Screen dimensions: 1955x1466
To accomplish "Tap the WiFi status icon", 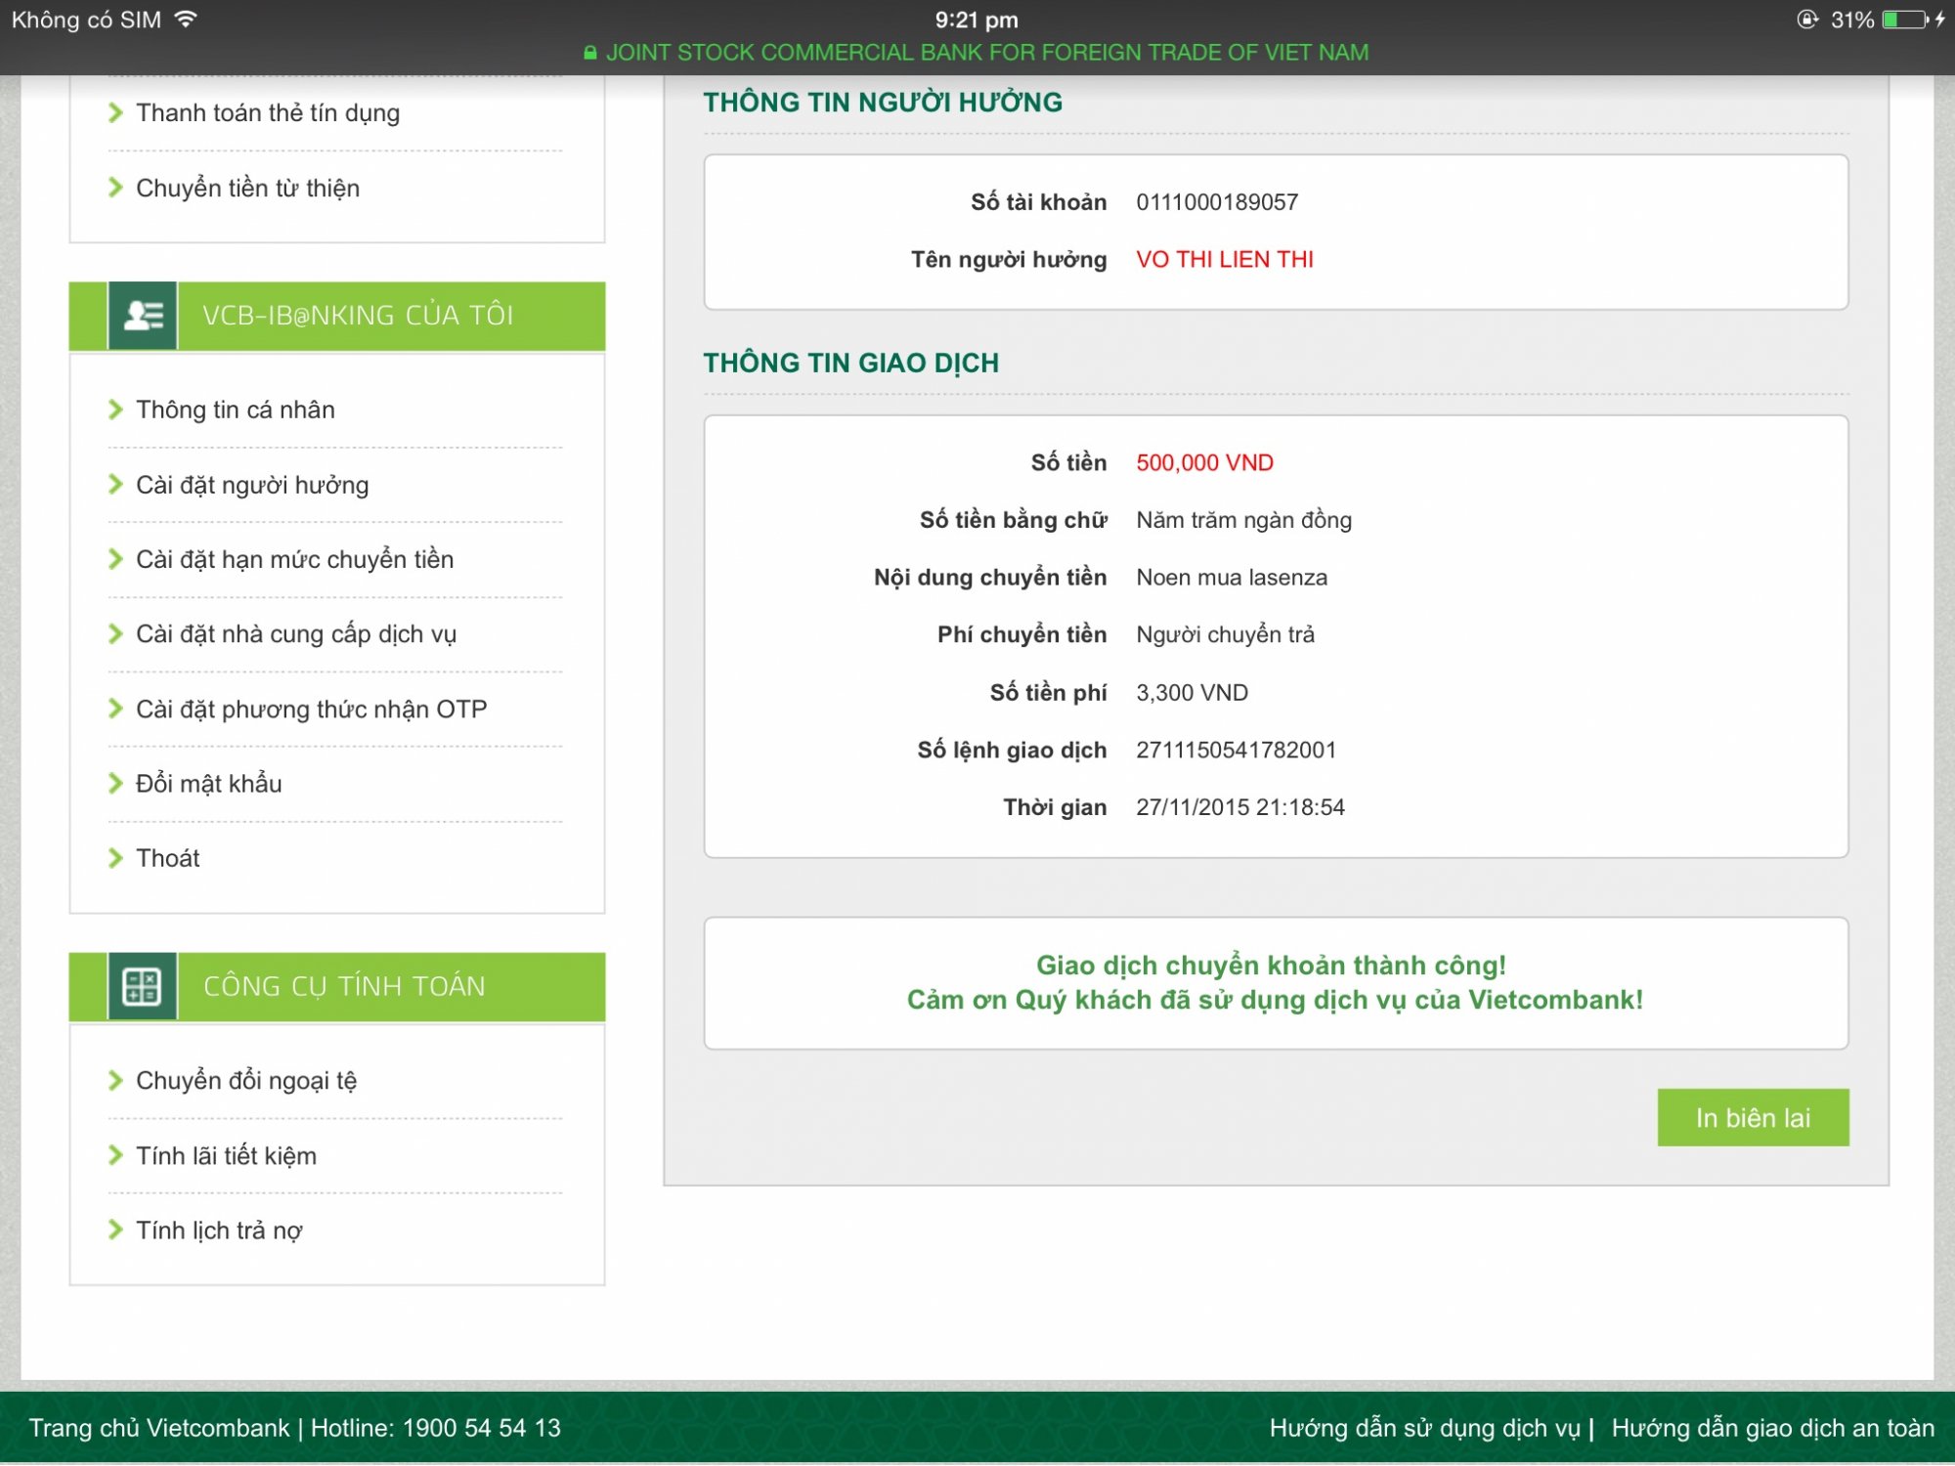I will click(x=185, y=19).
